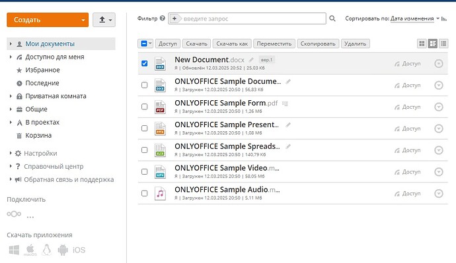Open New Document row actions menu
The image size is (456, 263).
pyautogui.click(x=439, y=63)
